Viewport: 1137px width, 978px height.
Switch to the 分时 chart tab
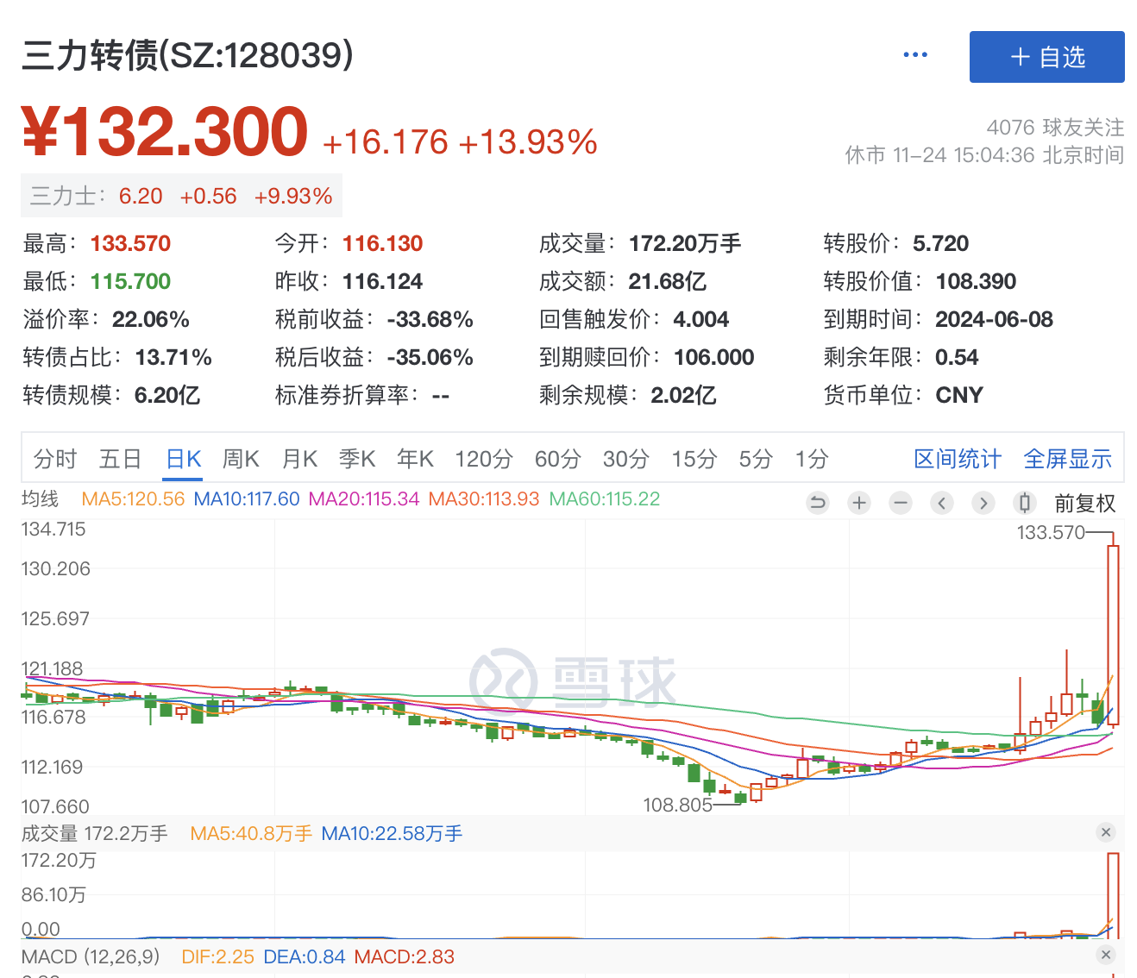pos(55,459)
